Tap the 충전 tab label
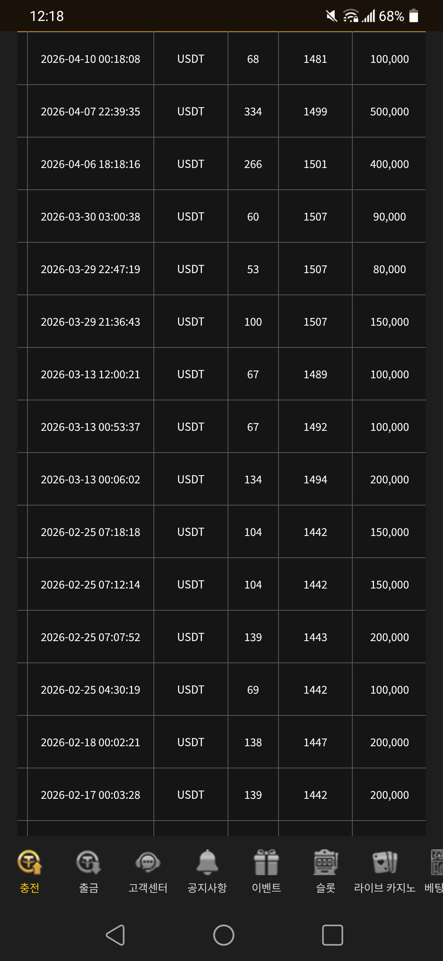Viewport: 443px width, 961px height. [x=30, y=888]
